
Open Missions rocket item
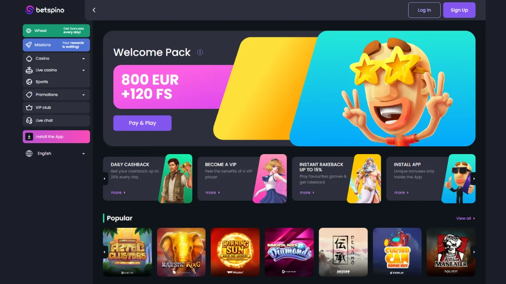(x=56, y=45)
